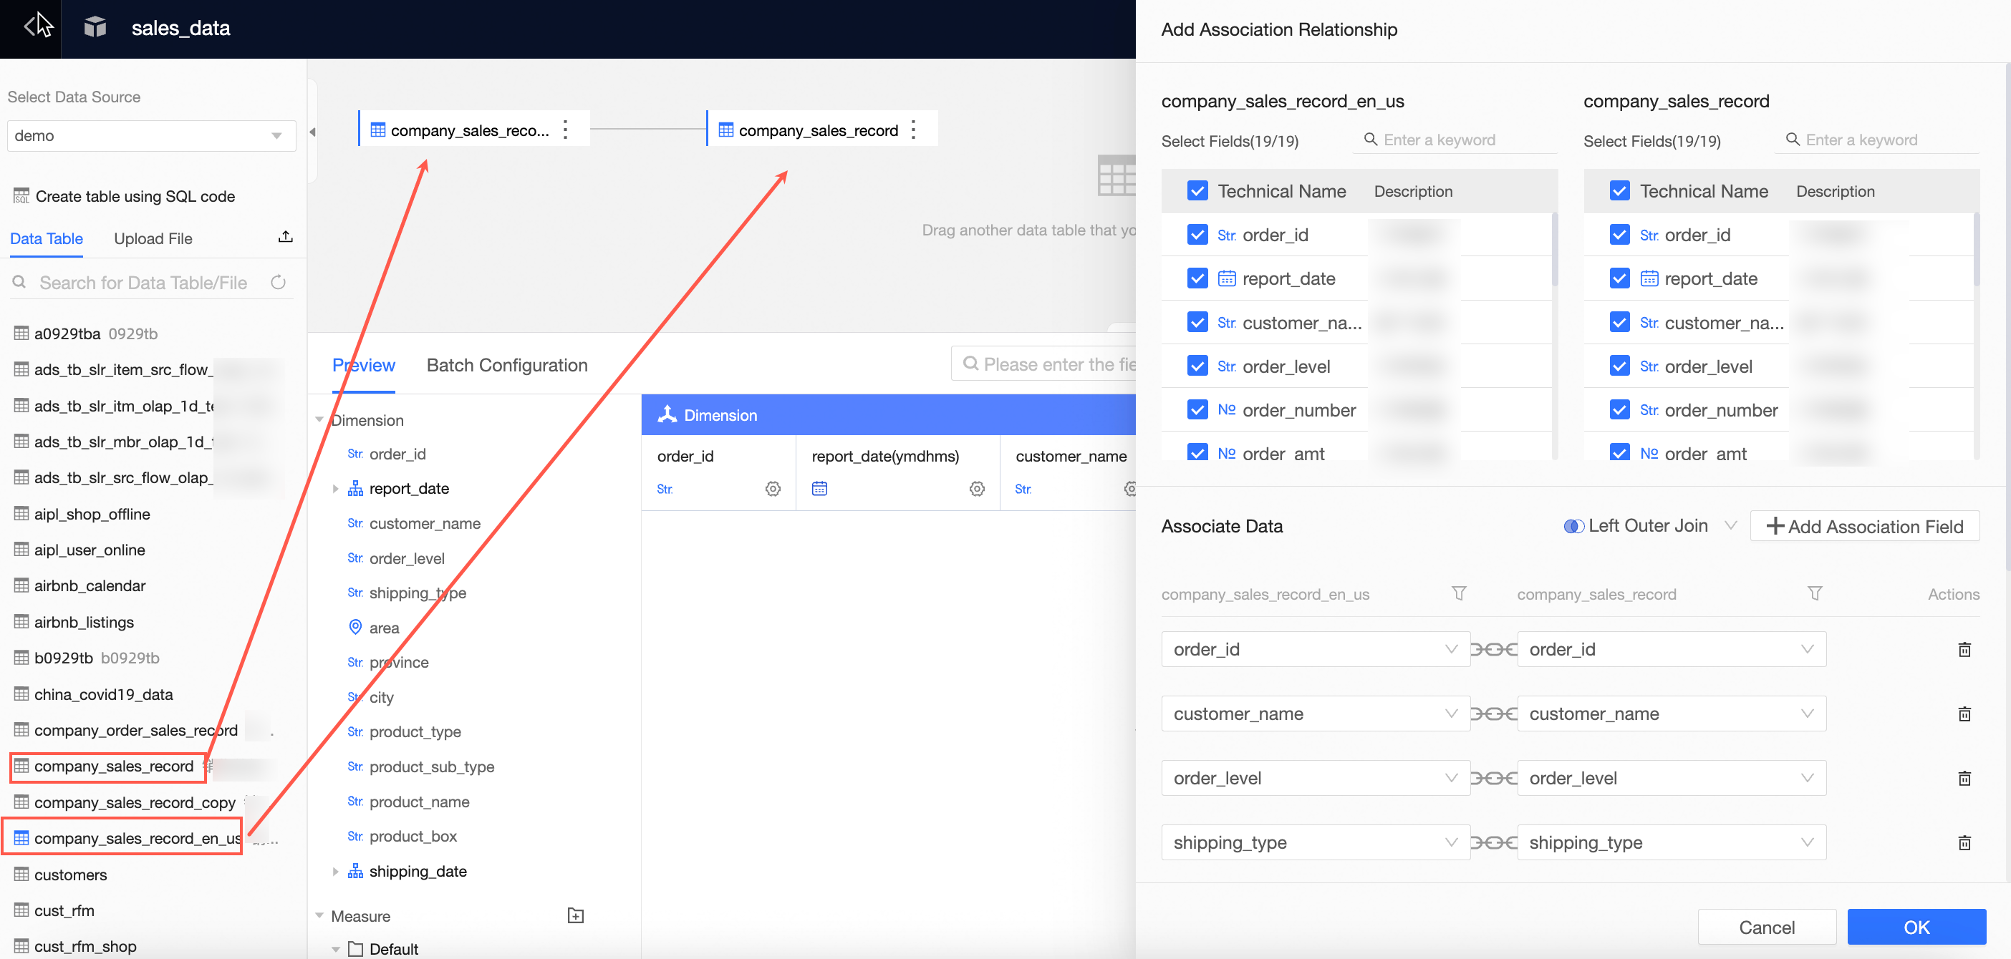
Task: Delete the shipping_type association row
Action: tap(1964, 843)
